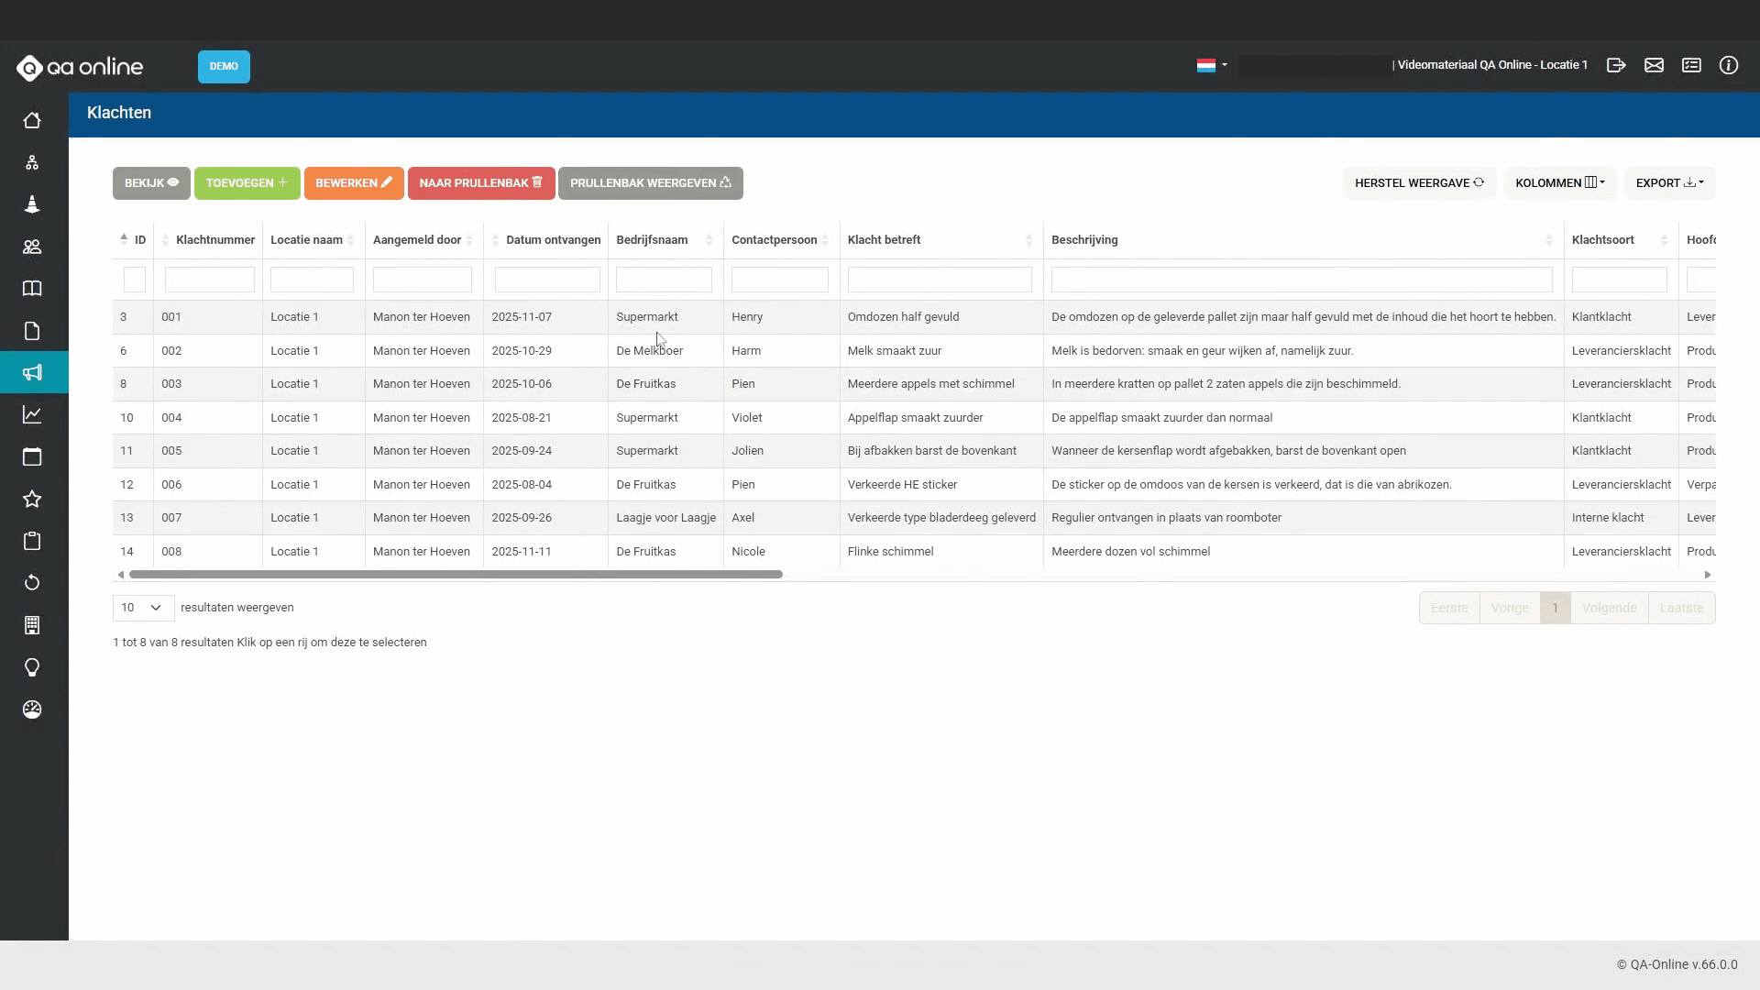Screen dimensions: 1760x990
Task: Click Prullenbak Weergeven button
Action: tap(650, 182)
